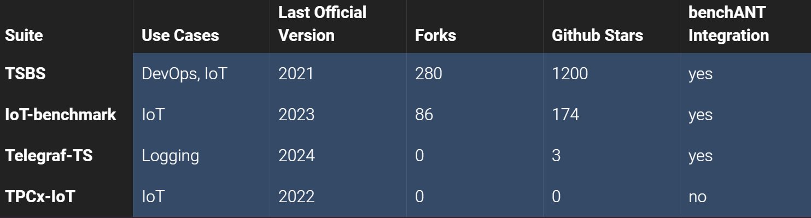
Task: Select the Forks column header
Action: (435, 36)
